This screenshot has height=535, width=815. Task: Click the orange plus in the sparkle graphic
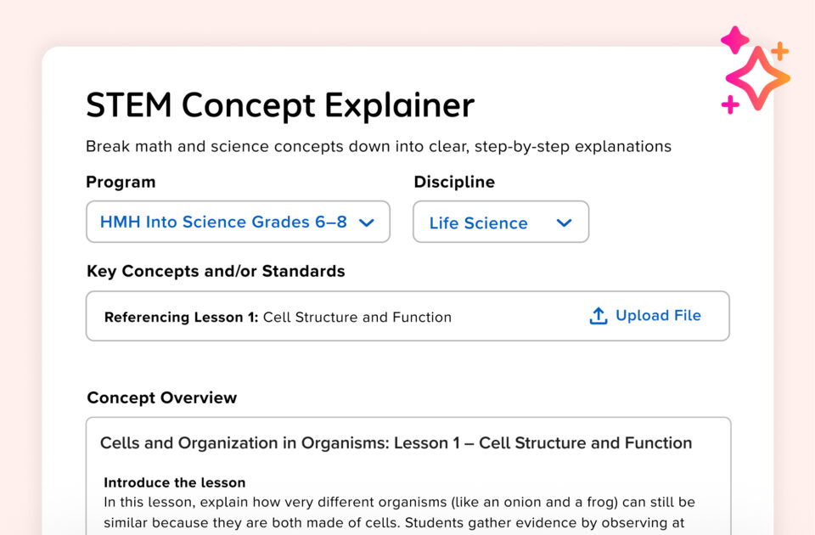[781, 51]
